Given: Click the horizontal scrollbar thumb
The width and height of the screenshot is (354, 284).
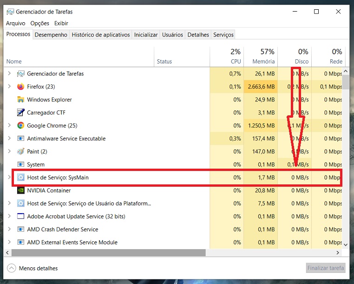Looking at the screenshot, I should (x=109, y=252).
